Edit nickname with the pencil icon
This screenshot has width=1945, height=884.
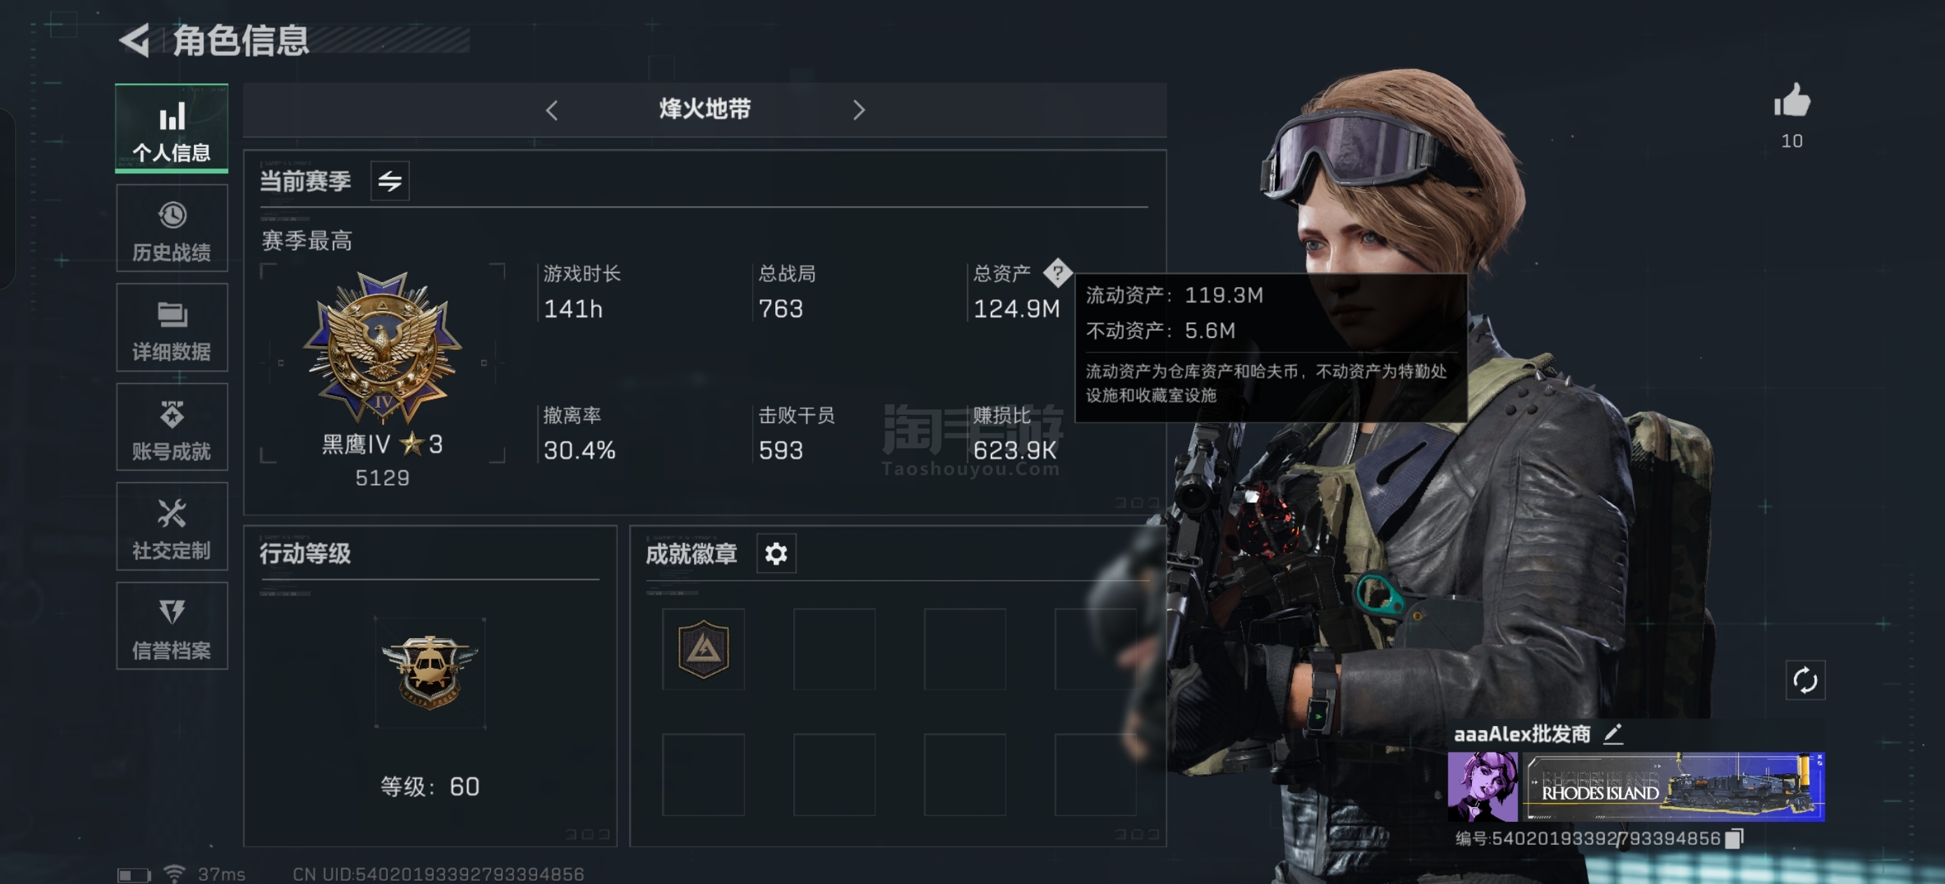coord(1613,733)
